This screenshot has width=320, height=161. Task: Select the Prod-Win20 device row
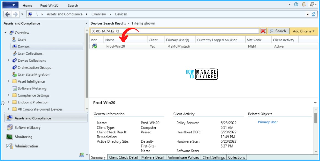point(204,46)
